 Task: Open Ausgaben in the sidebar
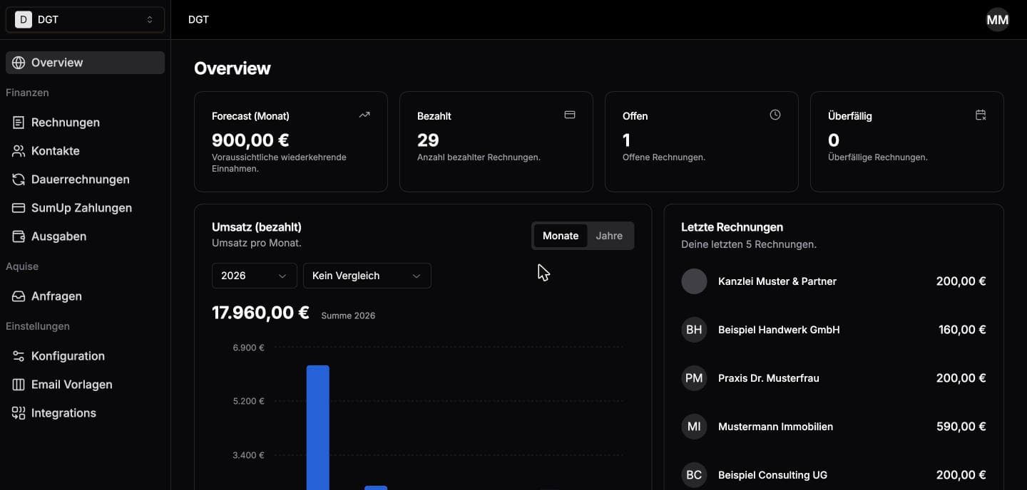click(x=85, y=236)
